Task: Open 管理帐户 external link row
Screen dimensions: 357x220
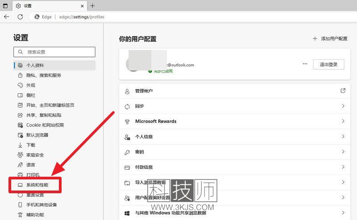Action: click(235, 91)
